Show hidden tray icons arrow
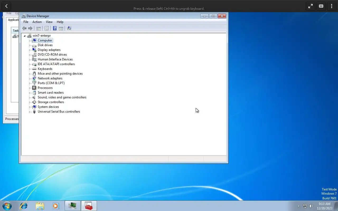 (x=298, y=206)
